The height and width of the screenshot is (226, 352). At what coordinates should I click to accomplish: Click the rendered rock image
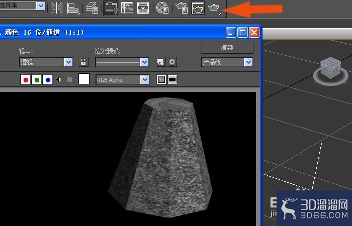(x=160, y=157)
